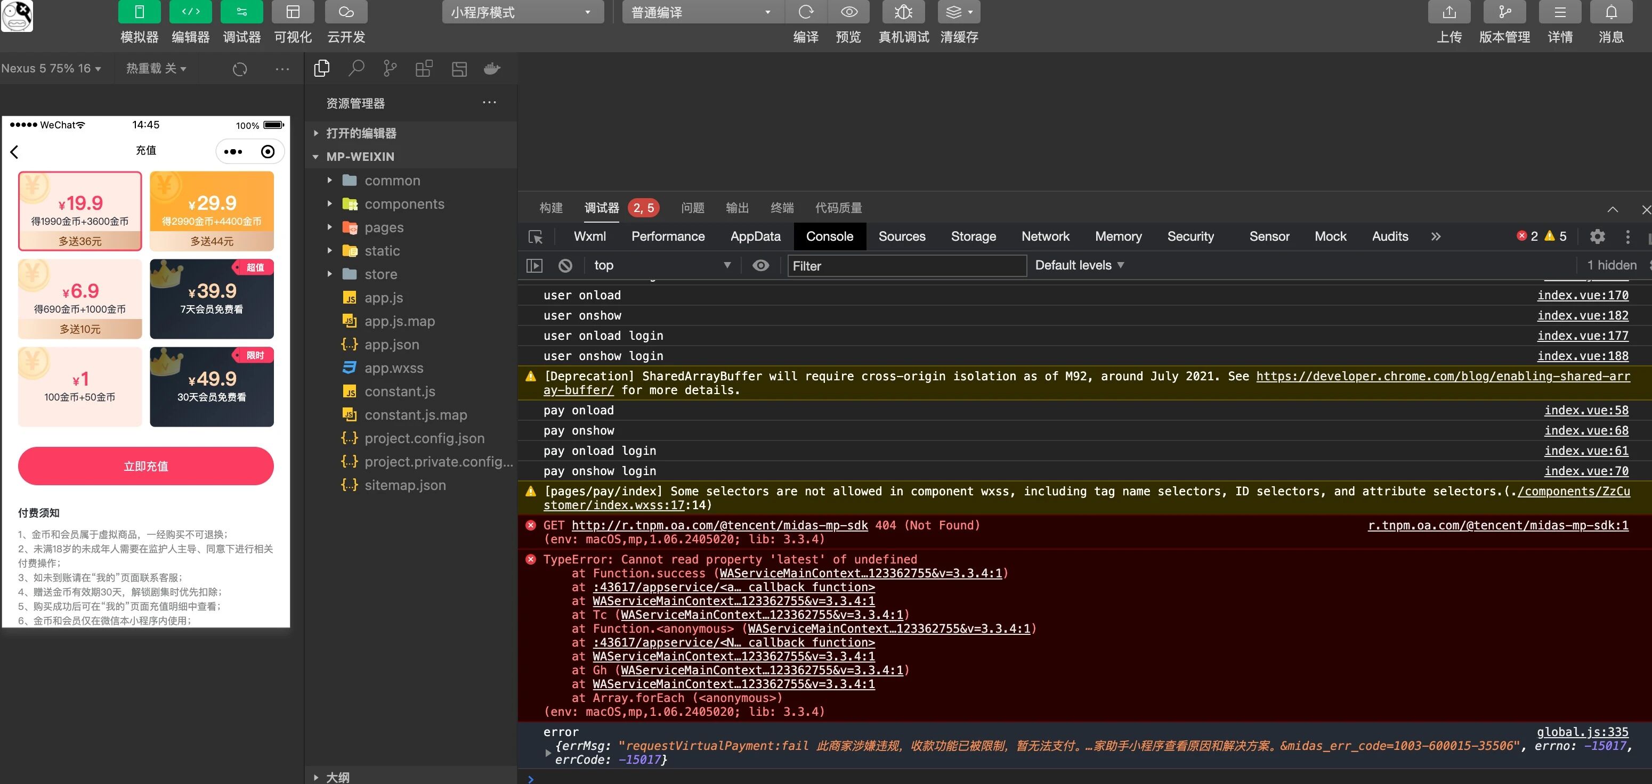
Task: Open the Default levels dropdown
Action: click(1079, 265)
